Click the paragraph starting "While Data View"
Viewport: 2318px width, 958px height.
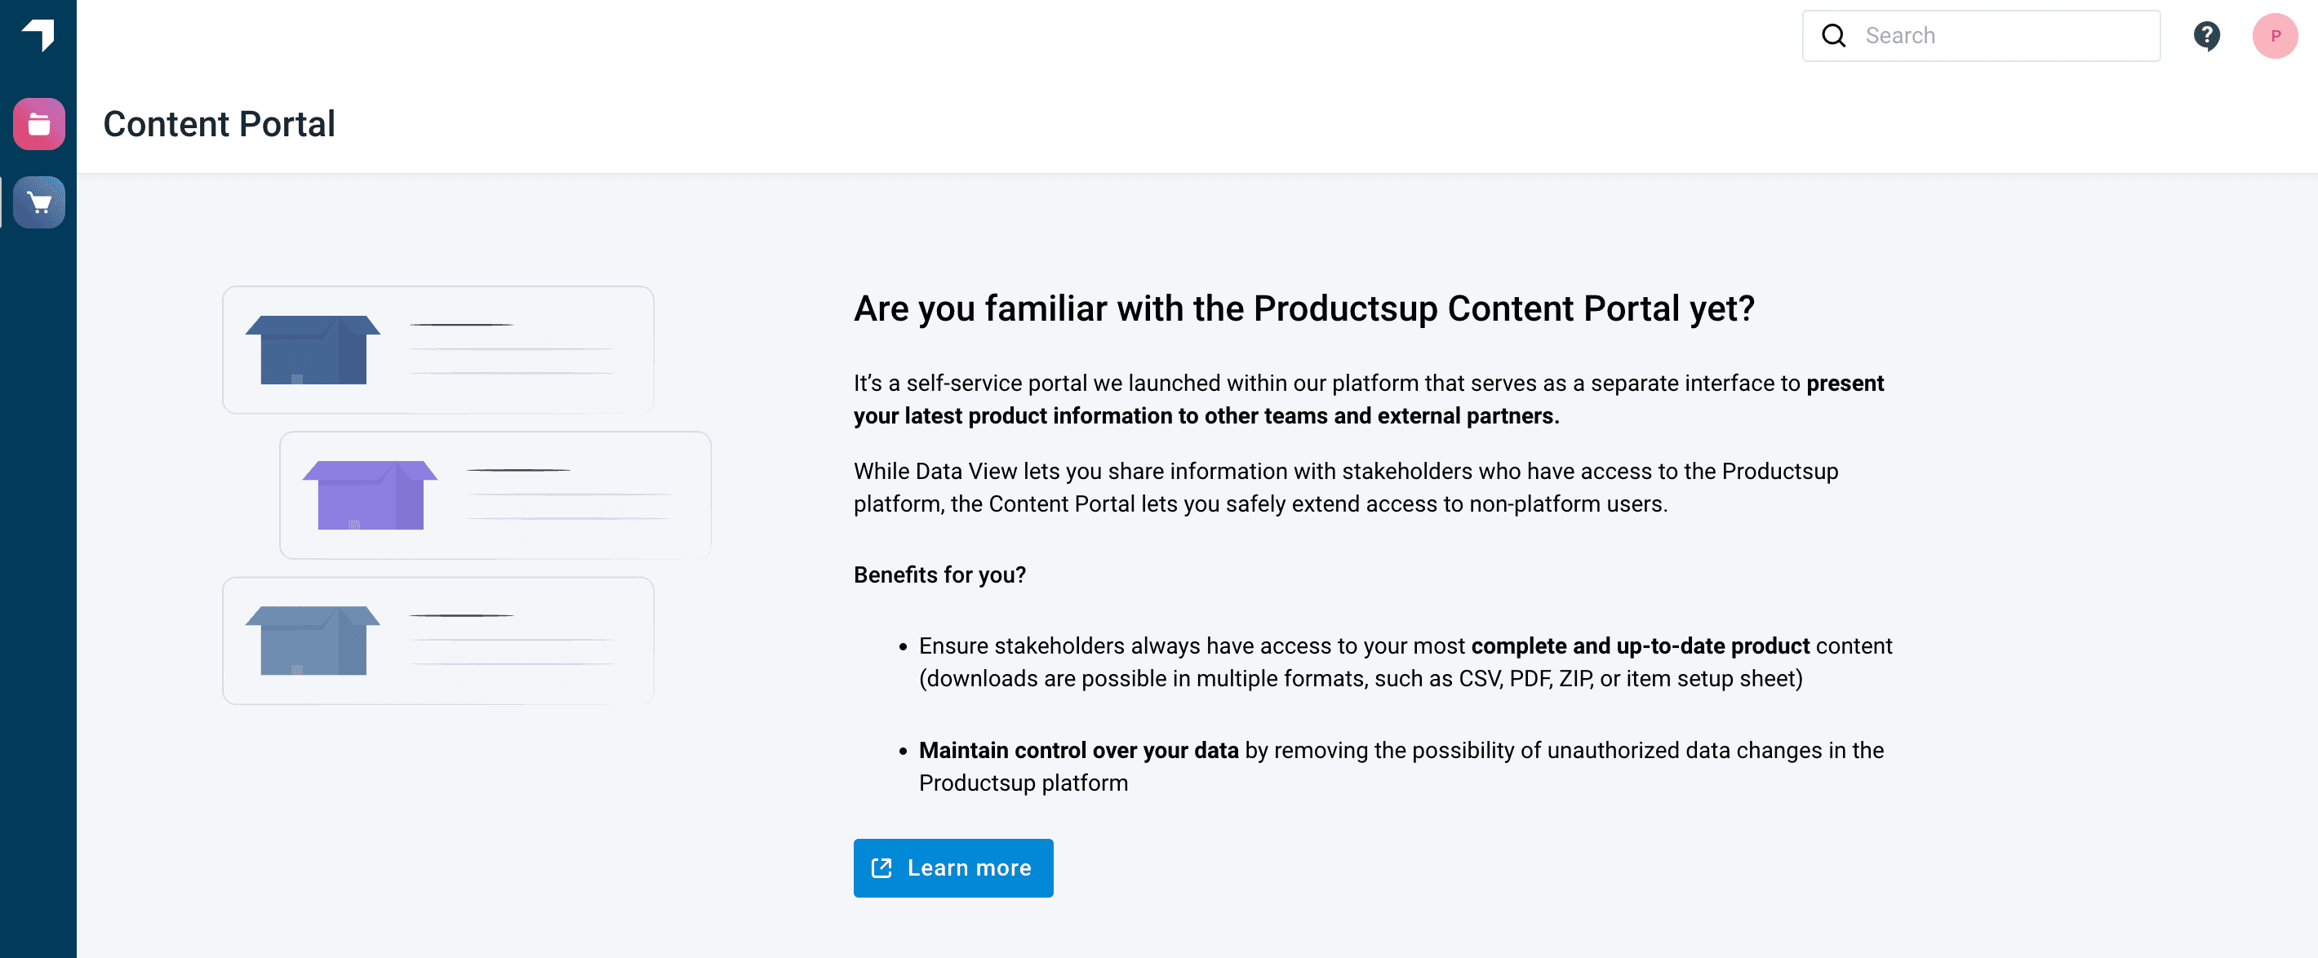pyautogui.click(x=1345, y=487)
